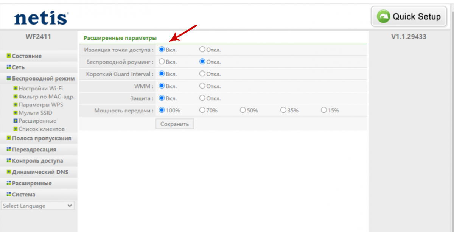The width and height of the screenshot is (454, 232).
Task: Select 15% transmit power
Action: [x=323, y=110]
